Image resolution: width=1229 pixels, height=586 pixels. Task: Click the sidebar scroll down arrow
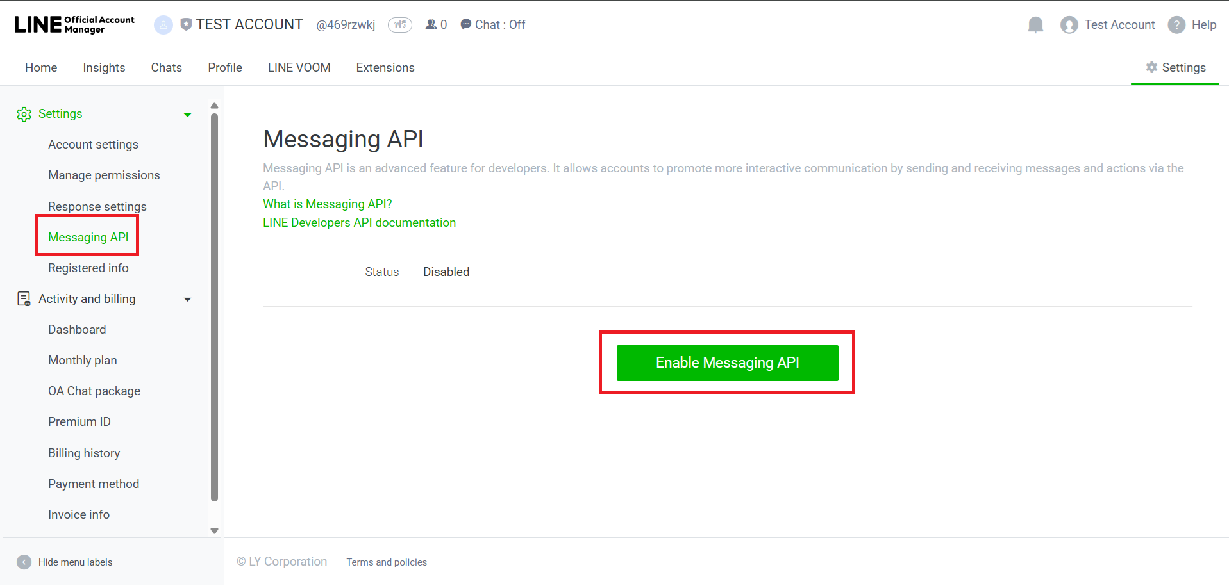coord(215,531)
